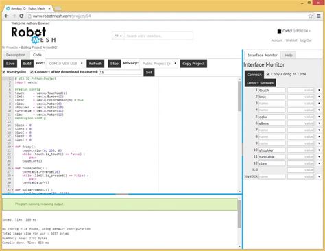Expand the type dropdown for port 1 touch
The width and height of the screenshot is (325, 251).
319,91
